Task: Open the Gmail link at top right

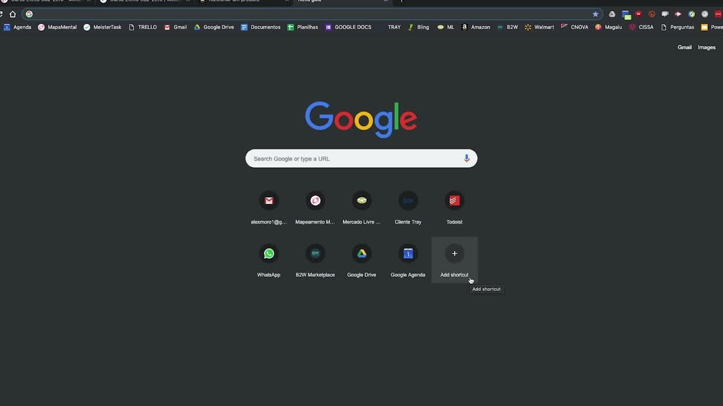Action: 685,47
